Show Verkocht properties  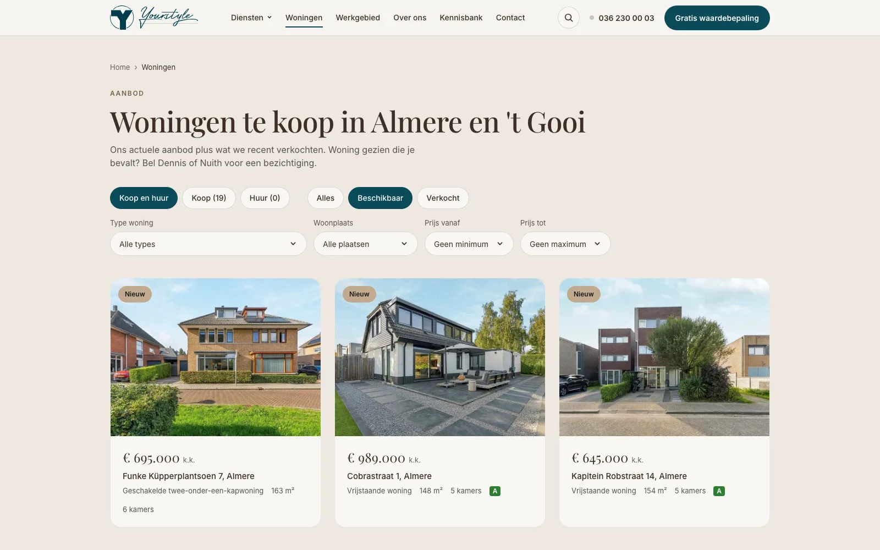pyautogui.click(x=443, y=198)
